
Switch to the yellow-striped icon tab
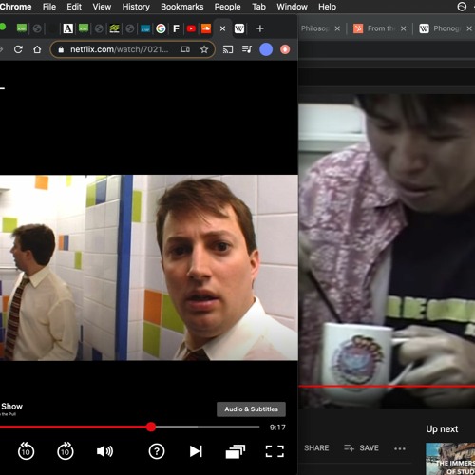[x=114, y=28]
